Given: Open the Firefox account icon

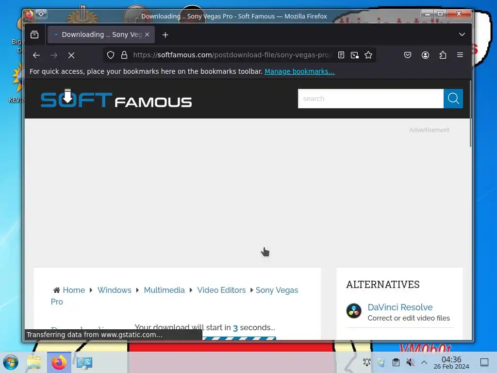Looking at the screenshot, I should click(425, 55).
